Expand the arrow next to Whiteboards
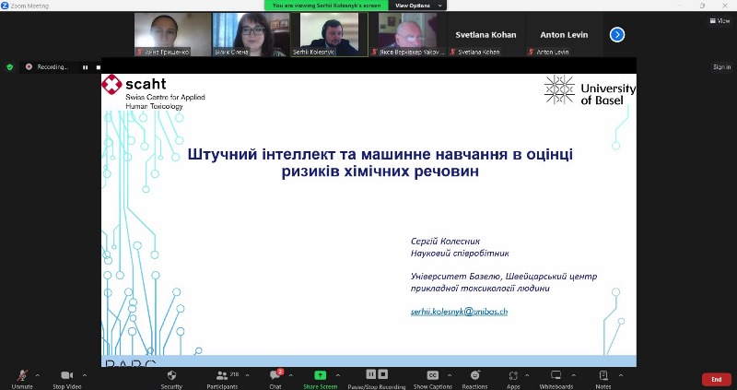Viewport: 737px width, 390px height. (573, 375)
